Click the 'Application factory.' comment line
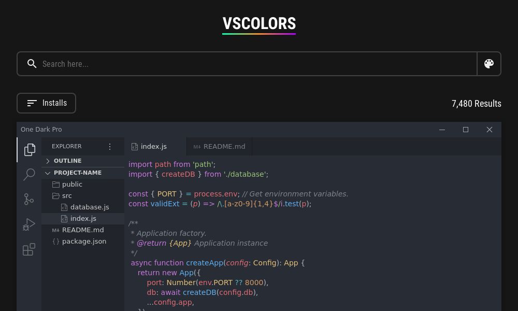This screenshot has width=518, height=311. click(x=168, y=233)
